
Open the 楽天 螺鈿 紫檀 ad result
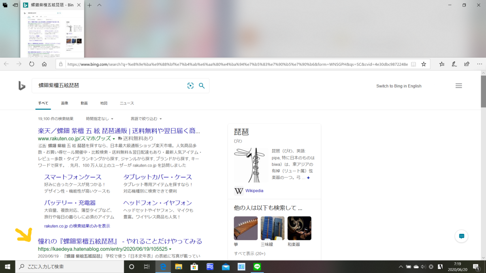(119, 131)
